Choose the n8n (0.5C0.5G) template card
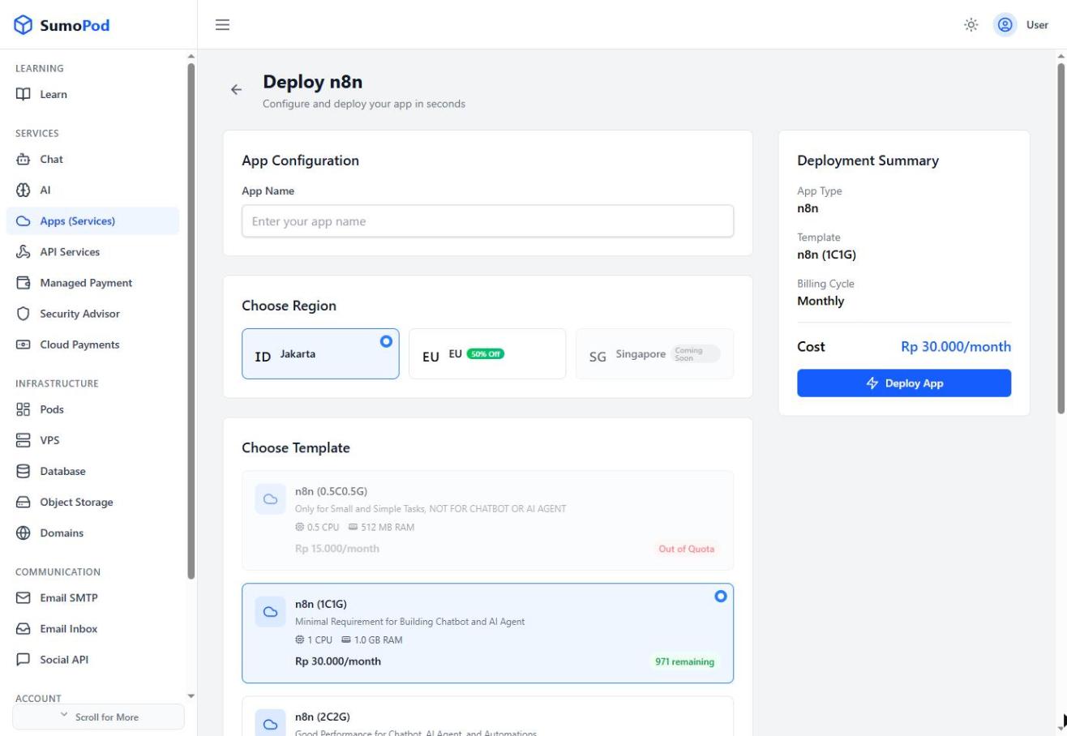The height and width of the screenshot is (736, 1067). tap(487, 520)
